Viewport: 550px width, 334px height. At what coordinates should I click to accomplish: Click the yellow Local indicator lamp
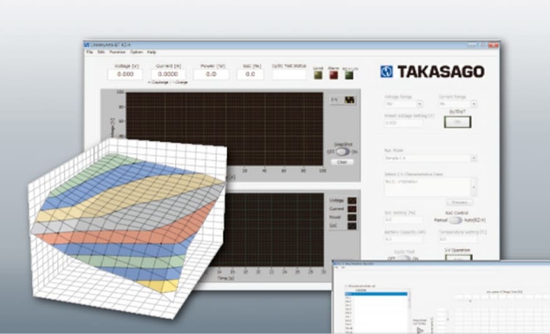point(318,75)
